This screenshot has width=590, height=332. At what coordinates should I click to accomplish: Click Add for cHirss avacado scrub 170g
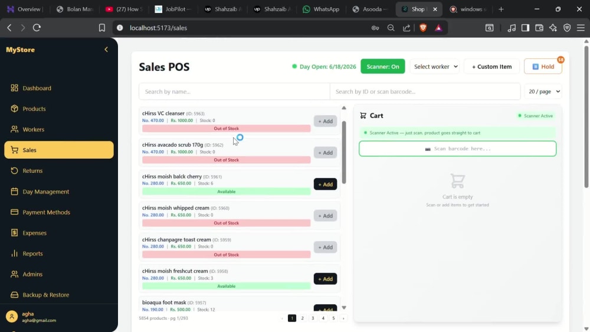pyautogui.click(x=326, y=153)
